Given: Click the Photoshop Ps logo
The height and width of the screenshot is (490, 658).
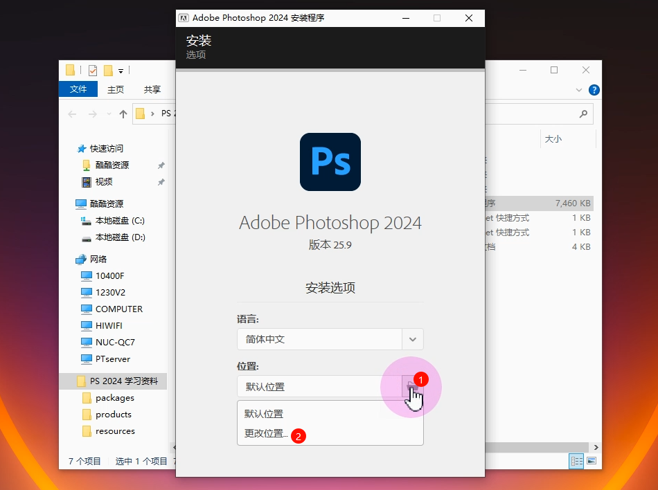Looking at the screenshot, I should pyautogui.click(x=330, y=162).
